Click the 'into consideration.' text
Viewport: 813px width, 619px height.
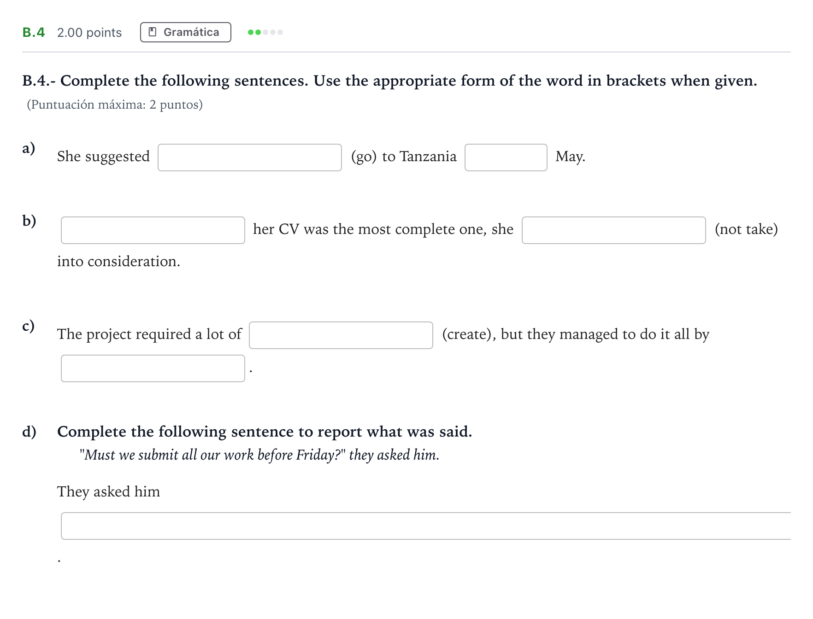(119, 261)
